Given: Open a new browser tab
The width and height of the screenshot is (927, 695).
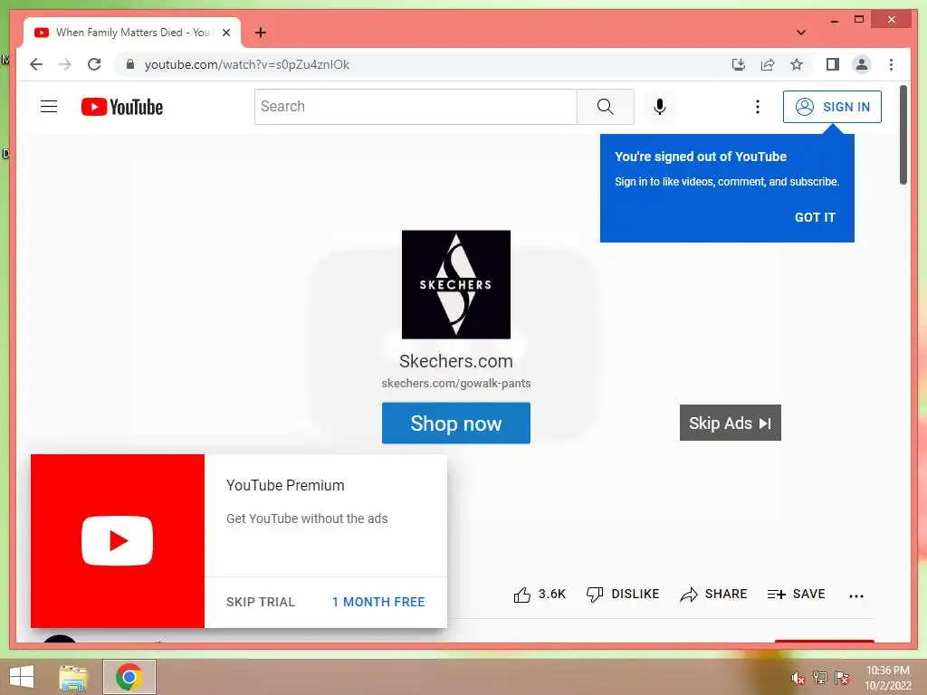Looking at the screenshot, I should tap(260, 33).
